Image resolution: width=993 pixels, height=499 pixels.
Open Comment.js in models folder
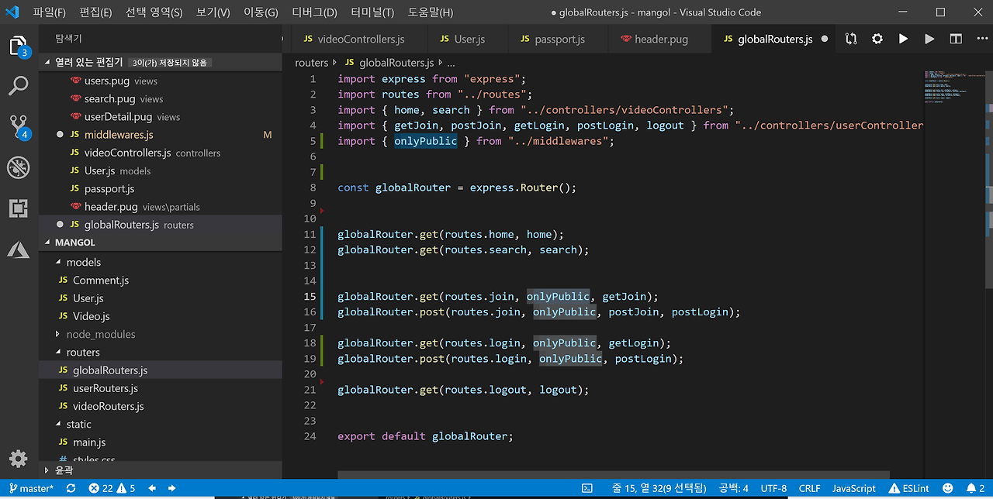coord(101,280)
